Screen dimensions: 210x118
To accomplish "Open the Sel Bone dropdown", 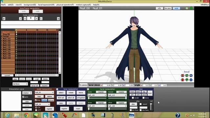I will click(x=20, y=84).
